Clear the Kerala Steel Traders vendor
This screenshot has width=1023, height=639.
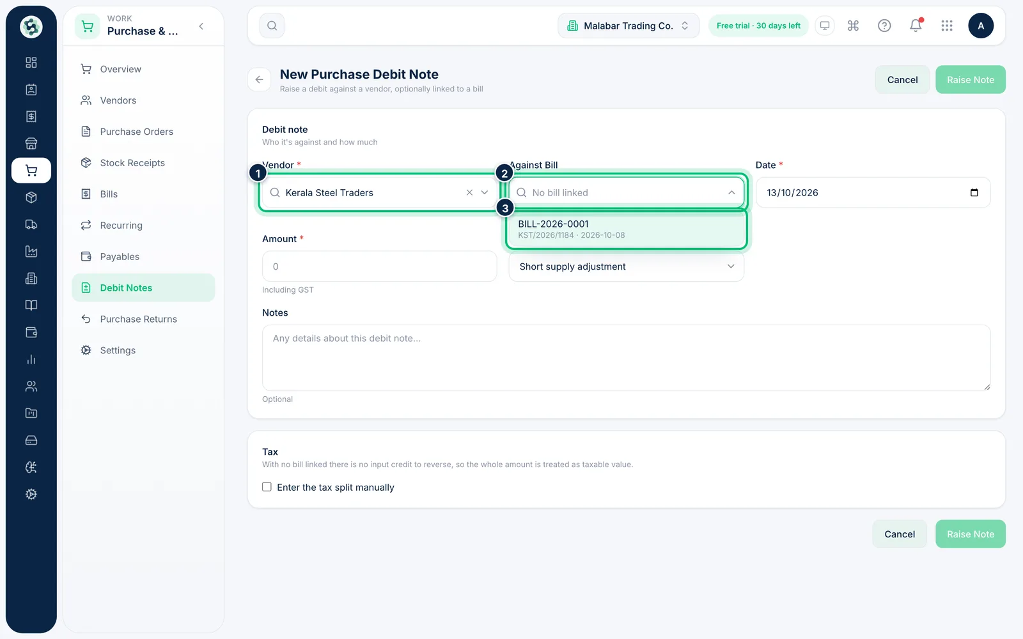pyautogui.click(x=469, y=192)
